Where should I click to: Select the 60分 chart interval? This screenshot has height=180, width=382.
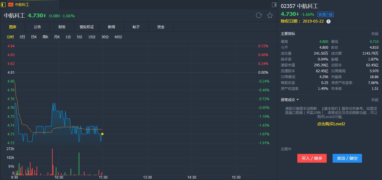pos(118,37)
